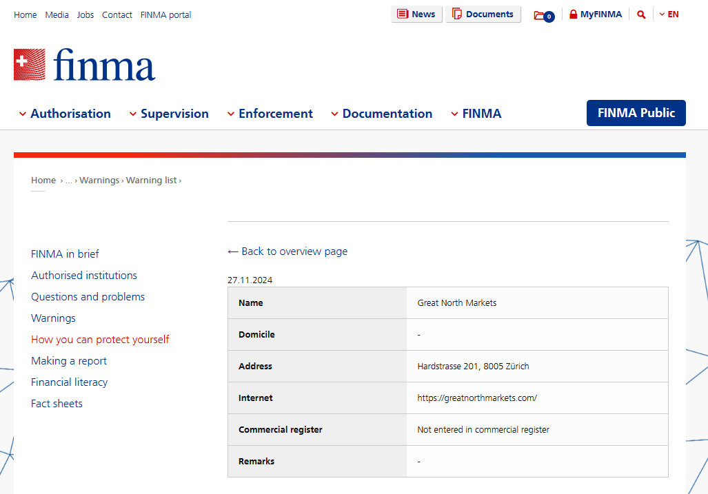Viewport: 708px width, 494px height.
Task: Open the EN language dropdown
Action: [x=669, y=14]
